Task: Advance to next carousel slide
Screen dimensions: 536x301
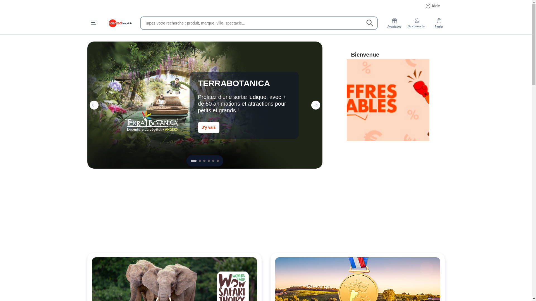Action: [x=316, y=105]
